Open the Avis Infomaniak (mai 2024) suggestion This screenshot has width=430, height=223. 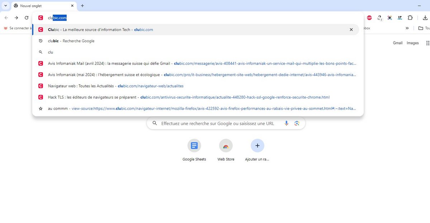(196, 75)
